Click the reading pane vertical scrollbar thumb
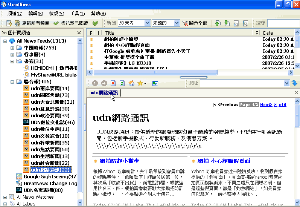Screen dimensions: 300x207 [x=297, y=116]
